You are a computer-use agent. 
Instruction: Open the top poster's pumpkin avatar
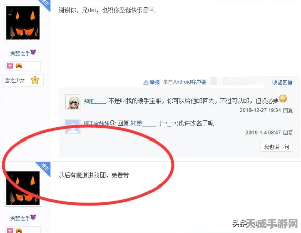click(x=23, y=23)
